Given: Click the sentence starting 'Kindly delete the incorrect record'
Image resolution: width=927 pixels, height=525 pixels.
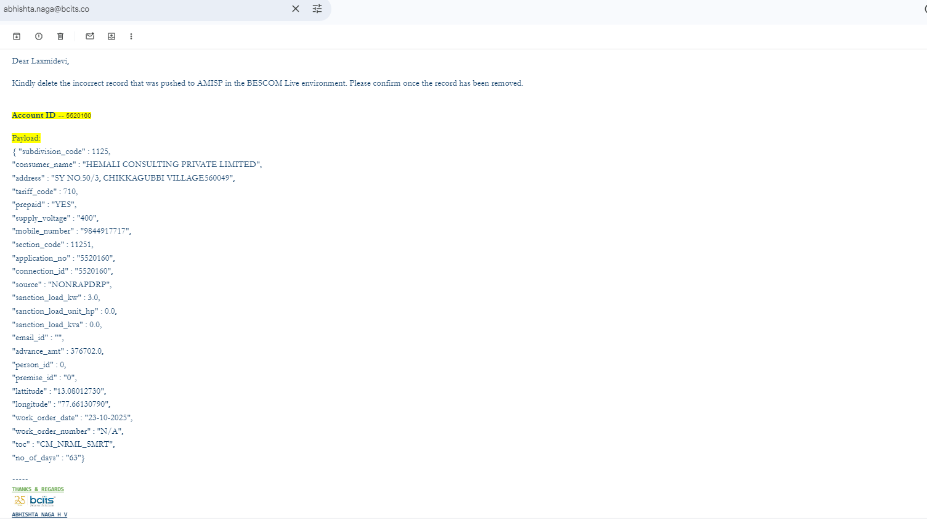Looking at the screenshot, I should pos(267,83).
